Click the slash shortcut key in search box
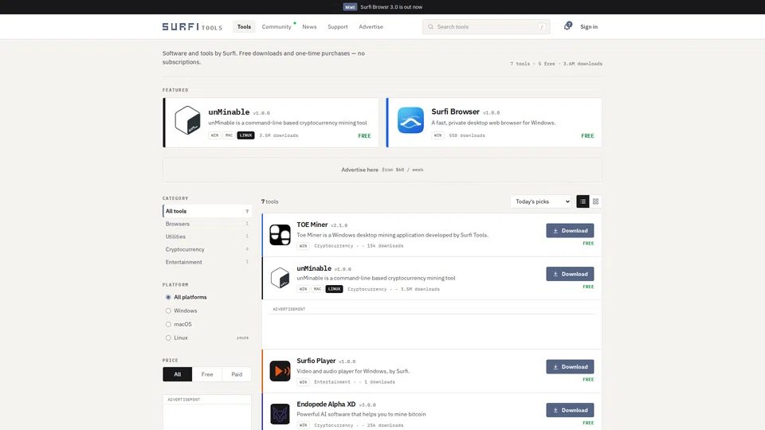The image size is (765, 430). point(542,27)
